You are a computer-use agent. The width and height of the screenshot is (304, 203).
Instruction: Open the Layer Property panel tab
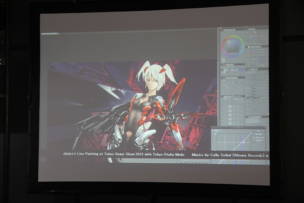[x=231, y=78]
